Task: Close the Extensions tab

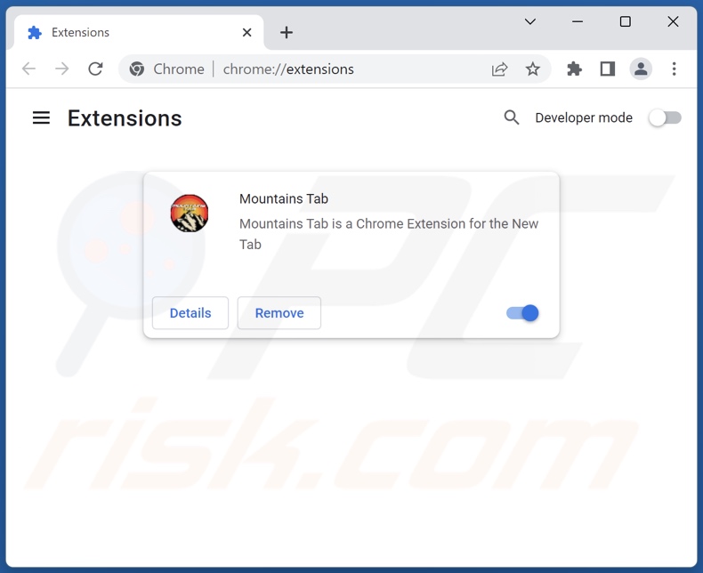Action: tap(246, 32)
